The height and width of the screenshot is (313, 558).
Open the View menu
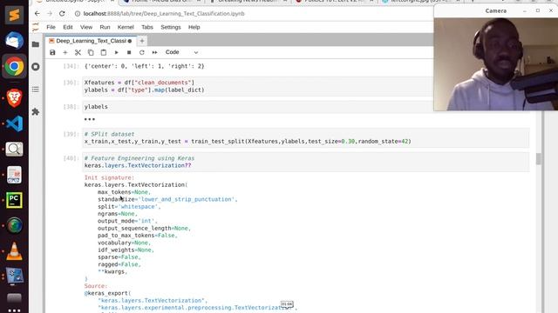tap(86, 27)
